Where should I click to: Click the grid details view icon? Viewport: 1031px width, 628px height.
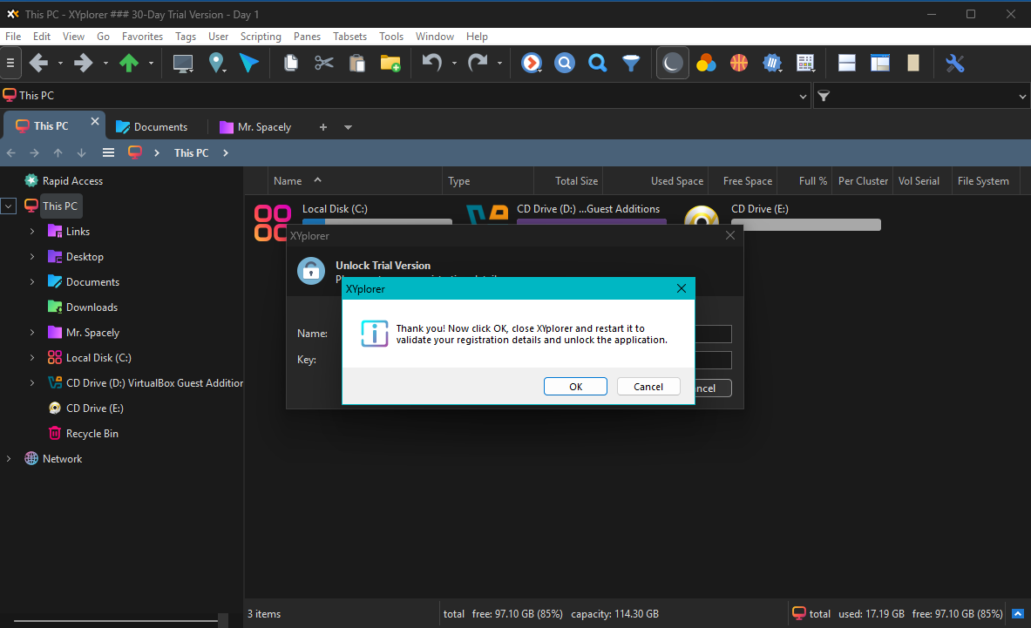point(804,63)
